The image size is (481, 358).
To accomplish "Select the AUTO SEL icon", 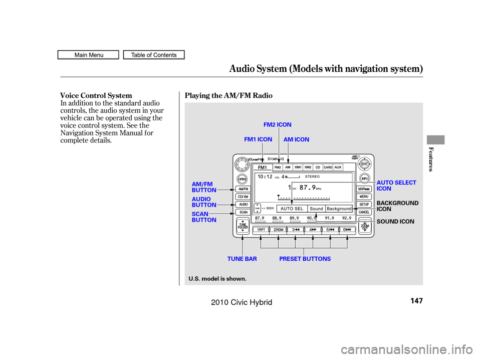I will pyautogui.click(x=292, y=209).
